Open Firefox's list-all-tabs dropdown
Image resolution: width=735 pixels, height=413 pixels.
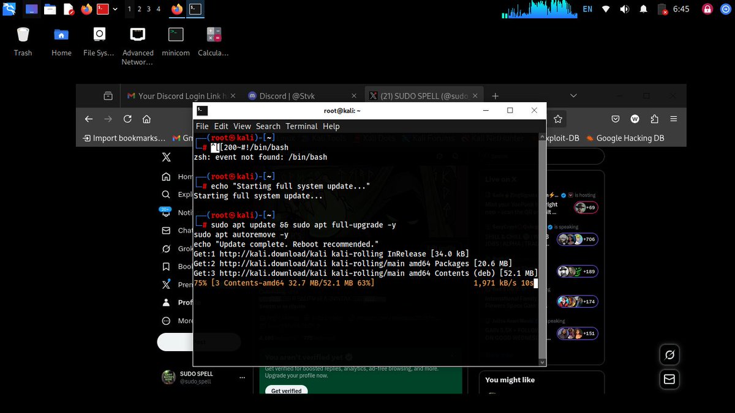coord(573,95)
